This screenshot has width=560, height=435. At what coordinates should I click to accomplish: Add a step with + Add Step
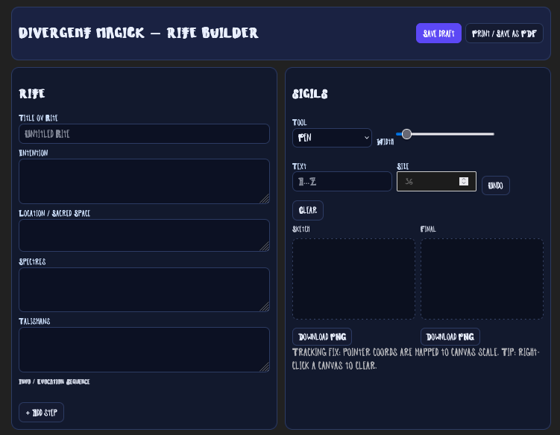41,413
